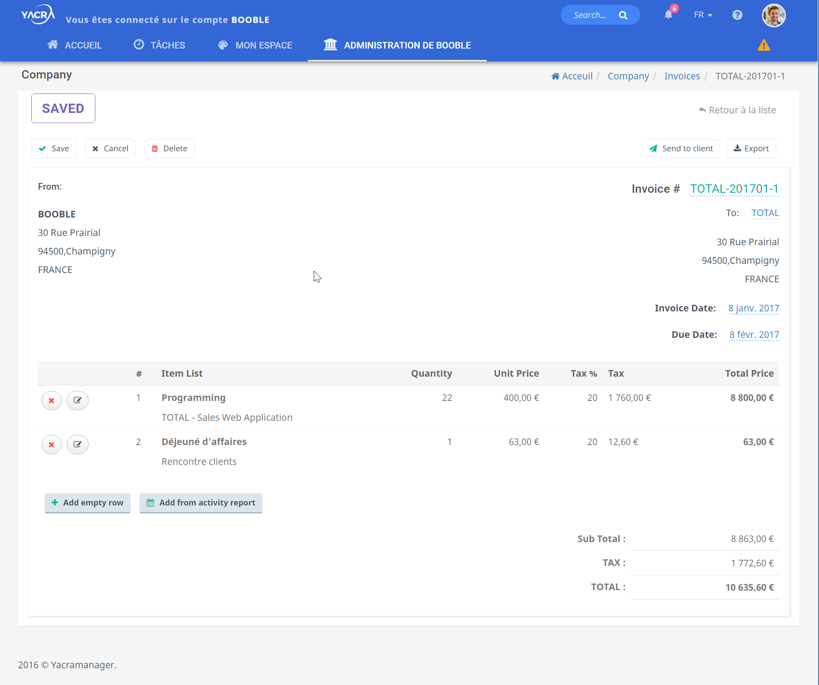This screenshot has height=685, width=819.
Task: Click the YACRA logo
Action: point(38,15)
